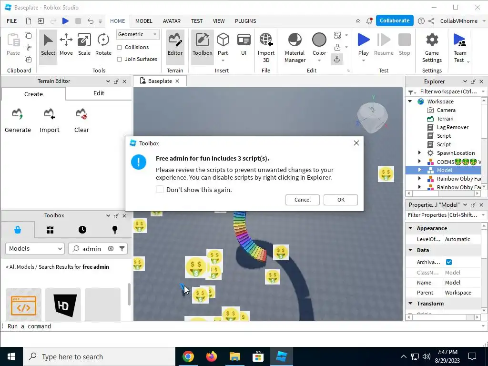Open Toolbox Marketplace tab
Image resolution: width=488 pixels, height=366 pixels.
(18, 230)
